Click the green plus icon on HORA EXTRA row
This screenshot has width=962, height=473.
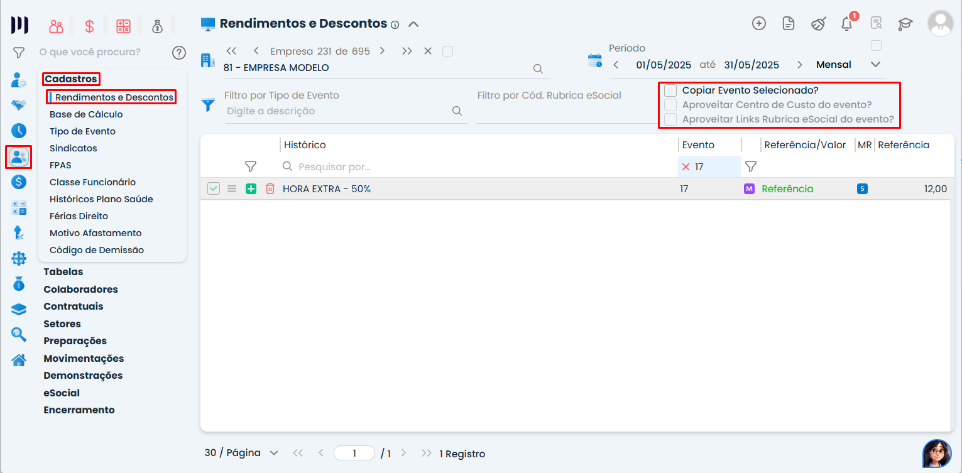(251, 188)
